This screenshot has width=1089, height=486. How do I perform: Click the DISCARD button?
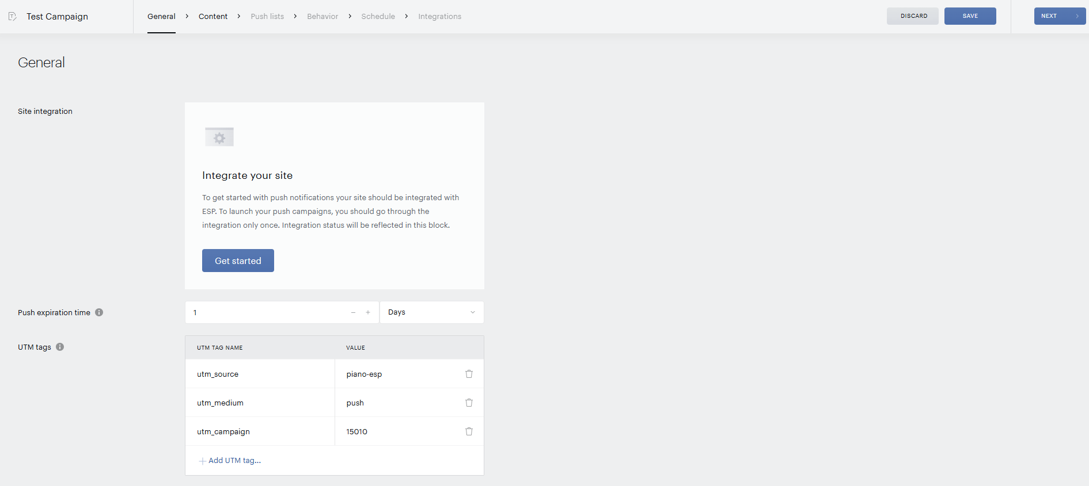913,16
